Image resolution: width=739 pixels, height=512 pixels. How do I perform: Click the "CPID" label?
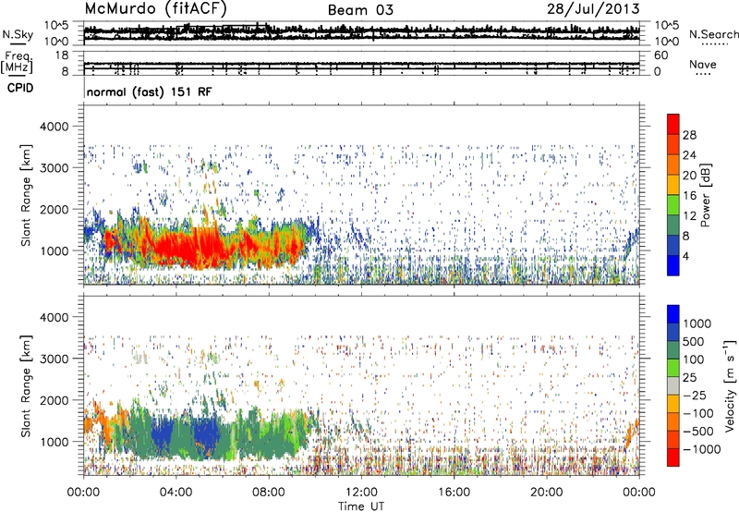coord(20,88)
